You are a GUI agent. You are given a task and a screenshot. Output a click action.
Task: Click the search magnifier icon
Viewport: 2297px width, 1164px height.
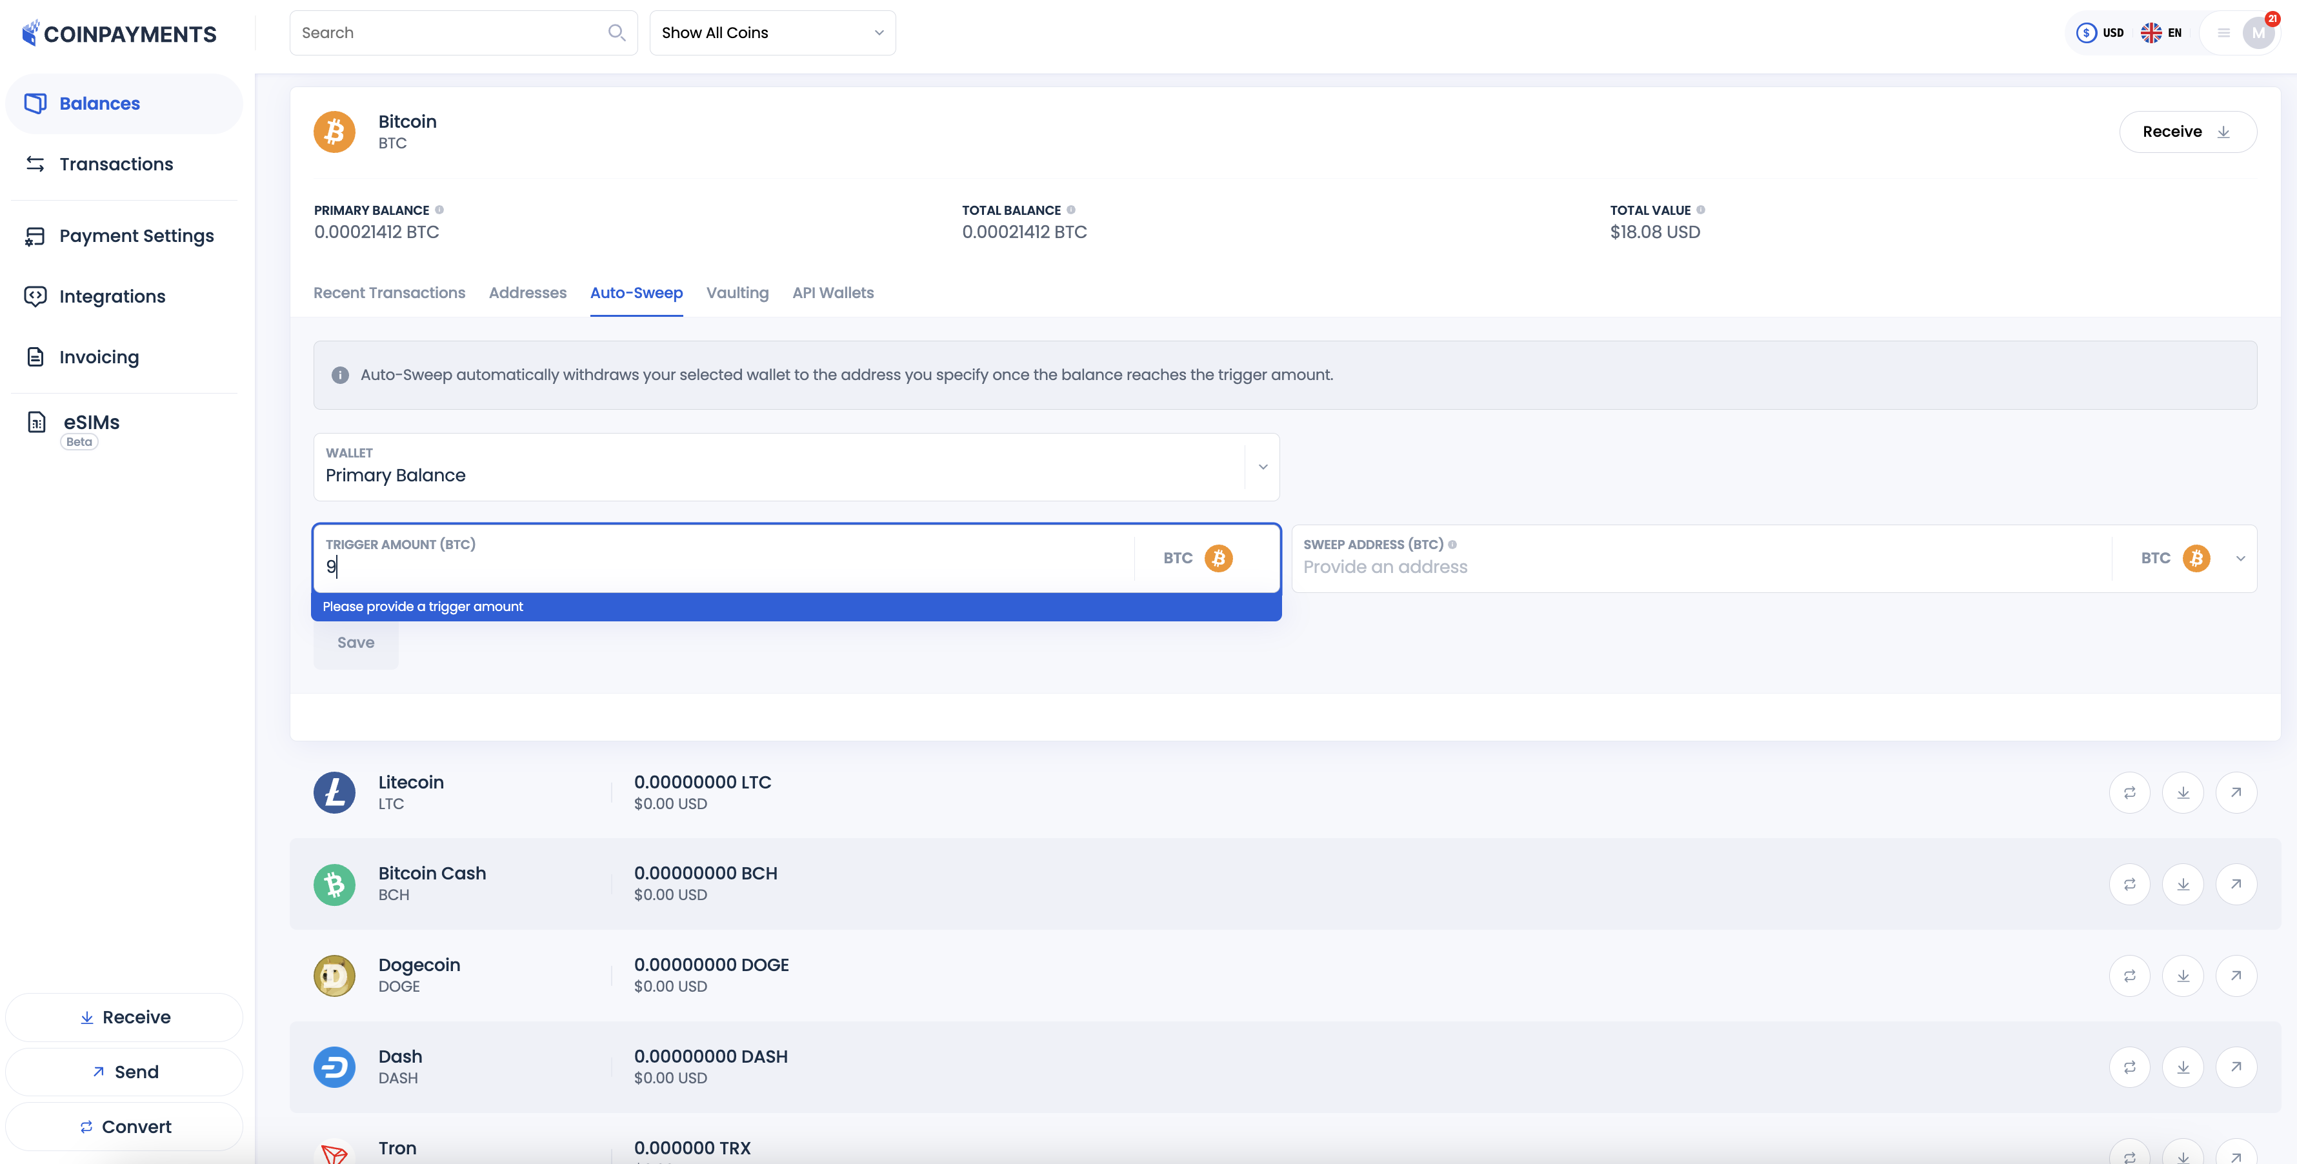click(616, 33)
